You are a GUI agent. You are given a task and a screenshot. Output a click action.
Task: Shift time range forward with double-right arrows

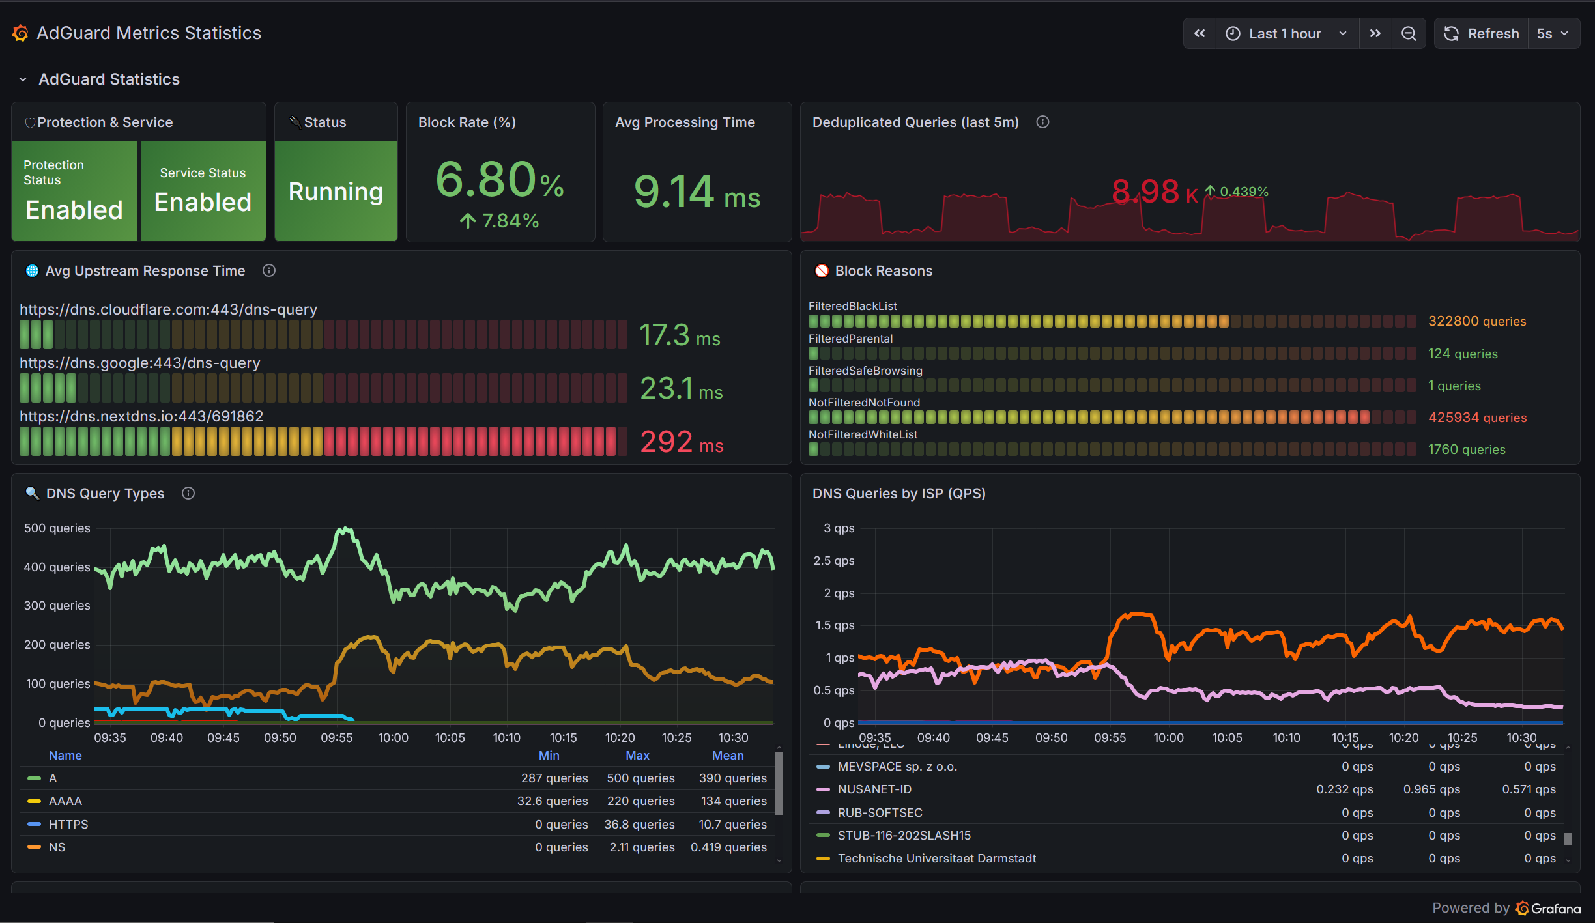[x=1375, y=33]
